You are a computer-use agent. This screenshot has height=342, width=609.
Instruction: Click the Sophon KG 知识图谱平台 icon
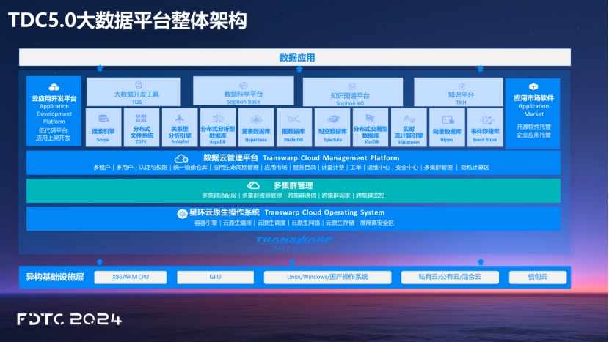[x=351, y=87]
